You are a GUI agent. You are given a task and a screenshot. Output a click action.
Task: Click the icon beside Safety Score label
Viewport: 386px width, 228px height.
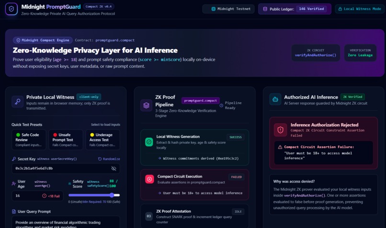pos(69,184)
